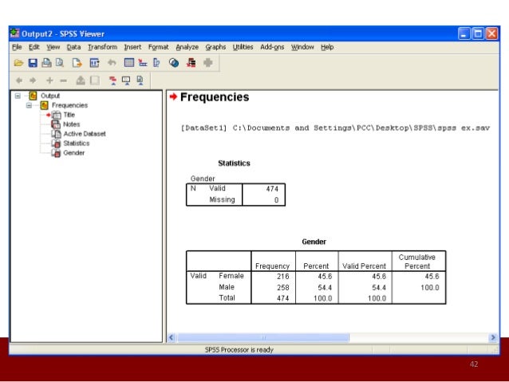Open the View menu
The width and height of the screenshot is (509, 382).
click(53, 47)
